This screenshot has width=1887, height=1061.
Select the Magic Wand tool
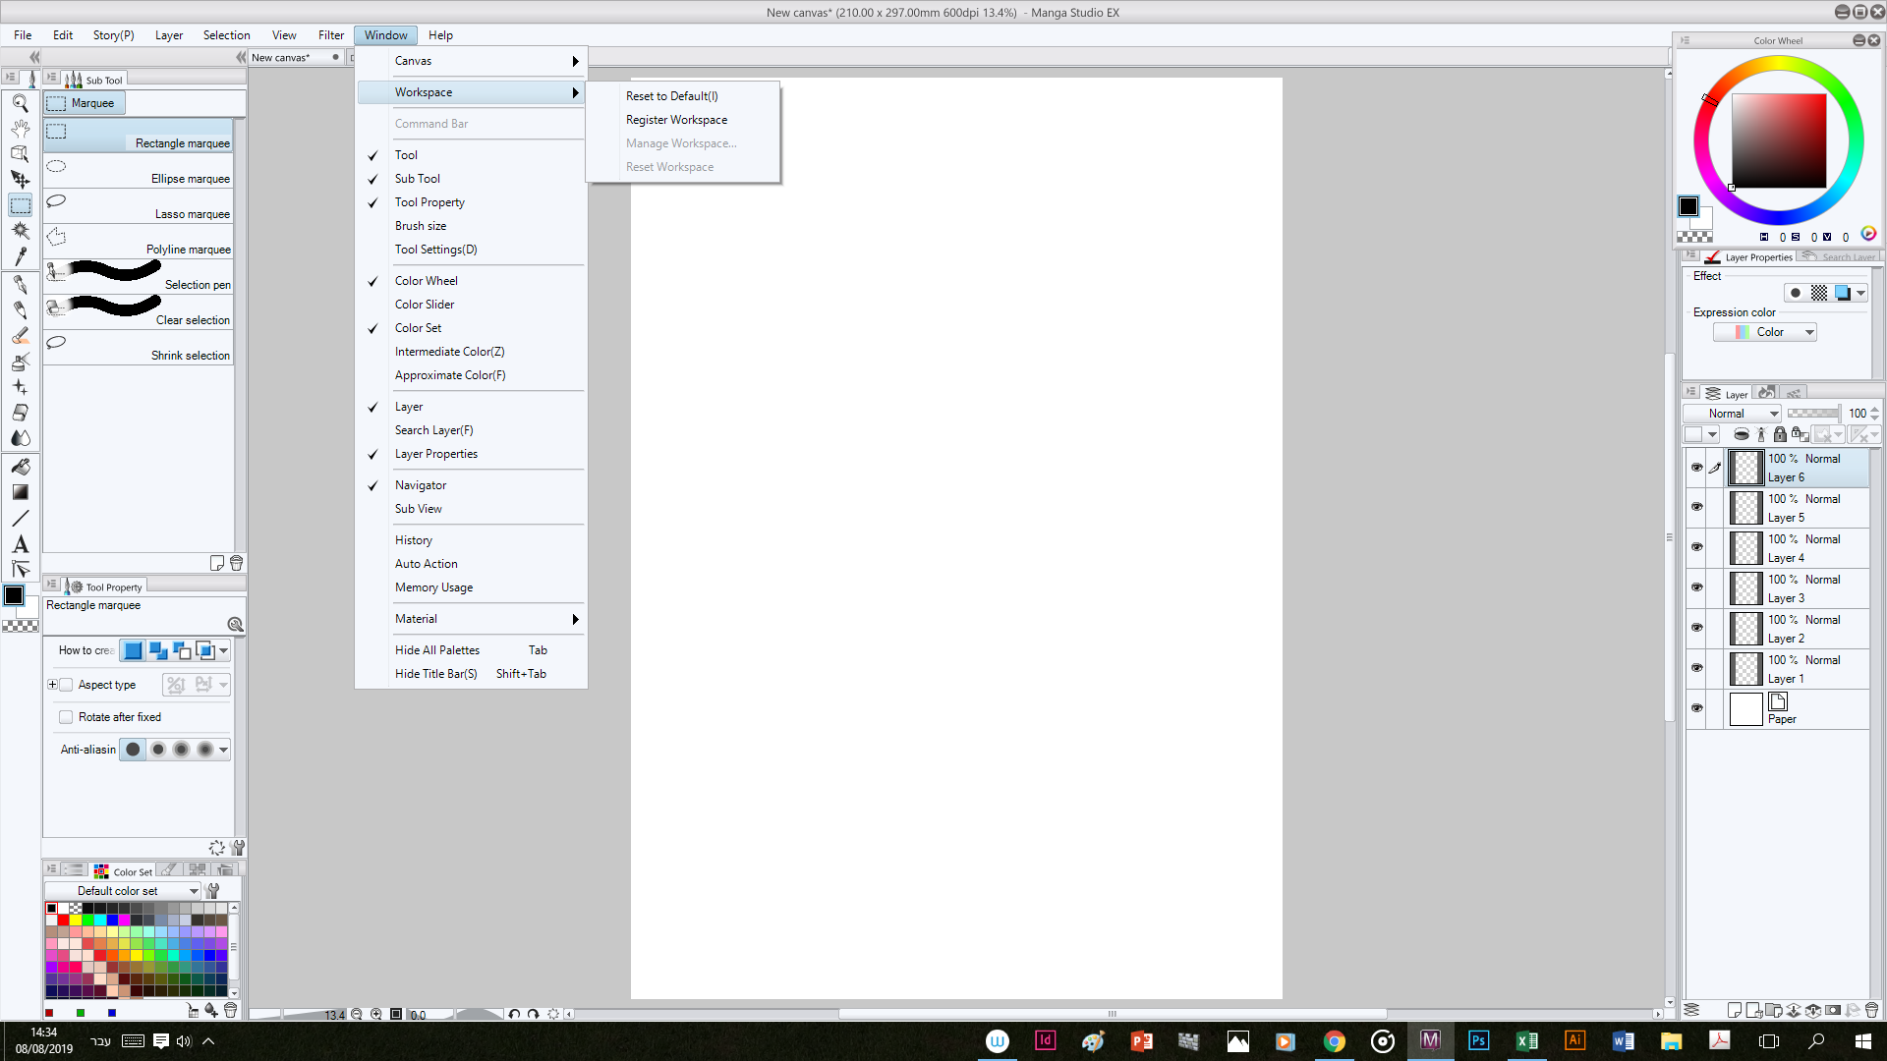(x=20, y=231)
